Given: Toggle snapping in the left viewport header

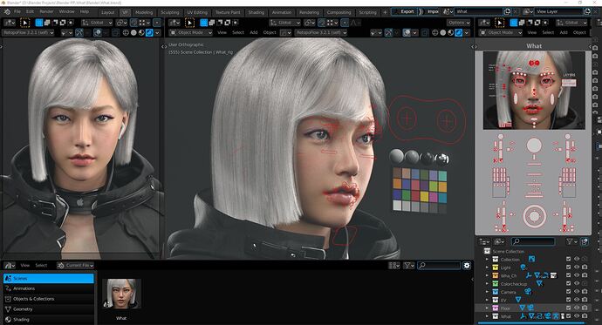Looking at the screenshot, I should click(x=133, y=23).
